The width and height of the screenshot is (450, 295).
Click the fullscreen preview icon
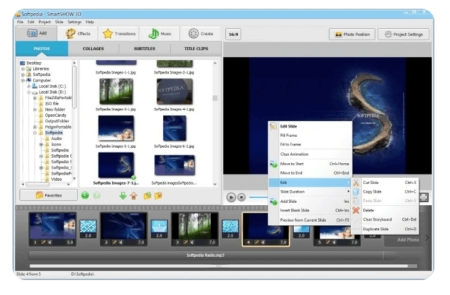click(x=424, y=197)
